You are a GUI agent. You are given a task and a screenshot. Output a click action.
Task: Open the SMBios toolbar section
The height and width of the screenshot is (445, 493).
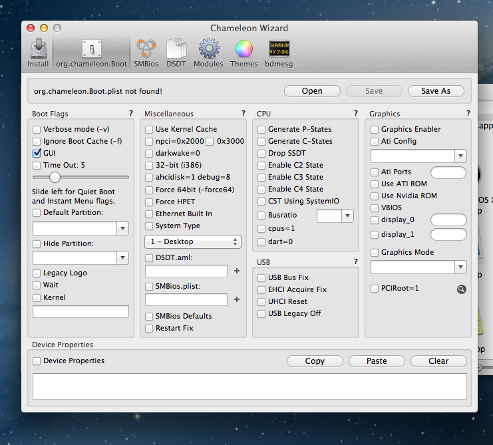click(x=146, y=52)
